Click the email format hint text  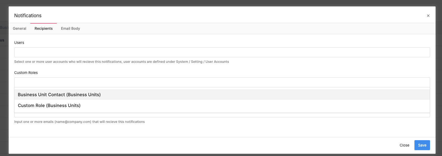pyautogui.click(x=79, y=122)
